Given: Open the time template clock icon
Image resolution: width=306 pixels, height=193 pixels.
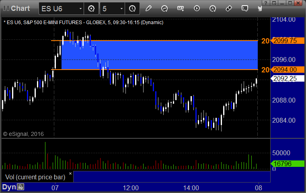Looking at the screenshot, I should 132,8.
